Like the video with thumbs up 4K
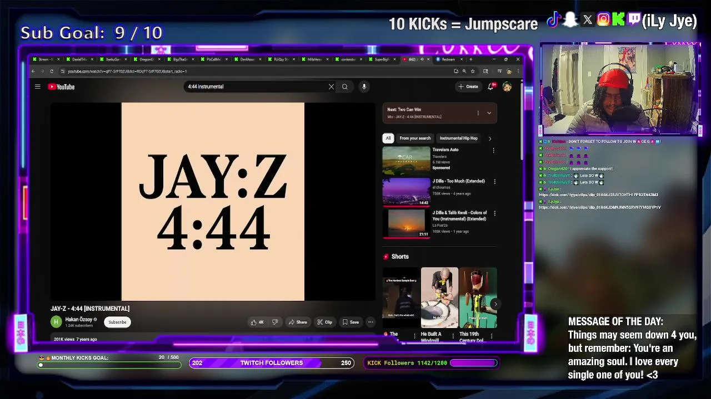The height and width of the screenshot is (399, 711). pyautogui.click(x=258, y=322)
